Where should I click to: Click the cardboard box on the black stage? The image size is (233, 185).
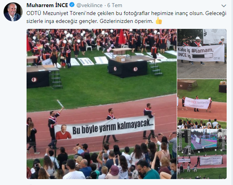click(x=120, y=59)
